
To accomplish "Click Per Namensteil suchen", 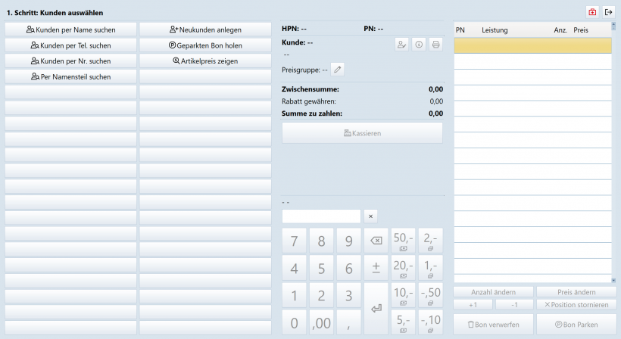I will pyautogui.click(x=70, y=76).
